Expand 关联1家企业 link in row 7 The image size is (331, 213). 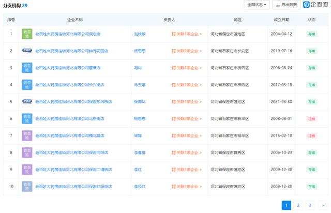tap(187, 135)
